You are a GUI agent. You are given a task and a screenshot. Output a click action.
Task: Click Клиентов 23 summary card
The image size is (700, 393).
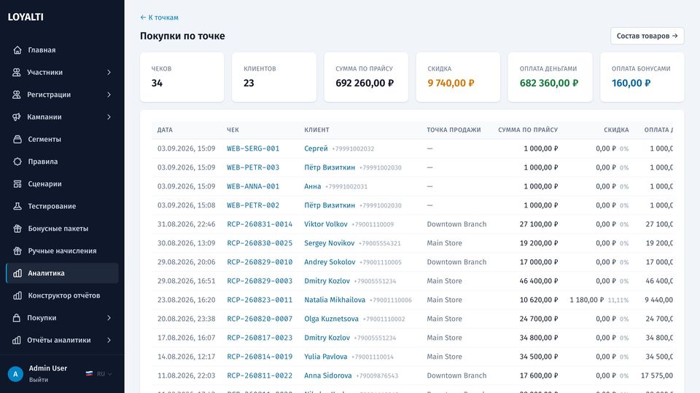point(274,77)
